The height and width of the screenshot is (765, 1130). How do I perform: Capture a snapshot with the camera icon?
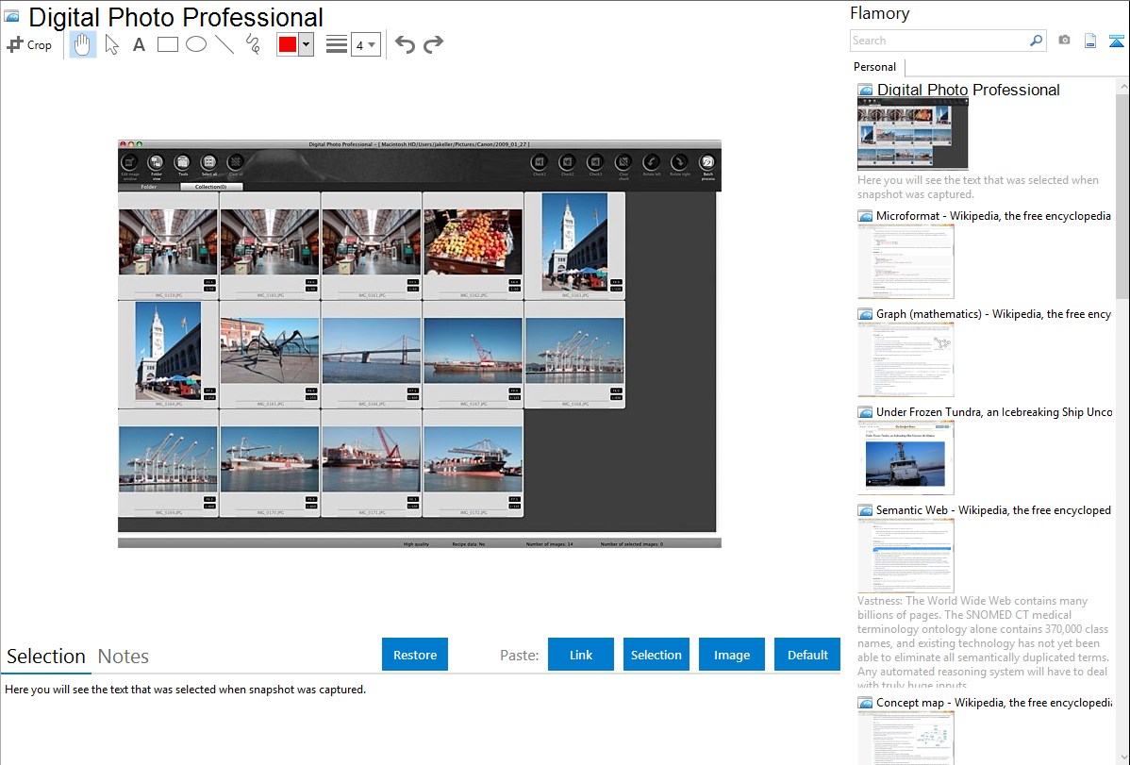1064,41
